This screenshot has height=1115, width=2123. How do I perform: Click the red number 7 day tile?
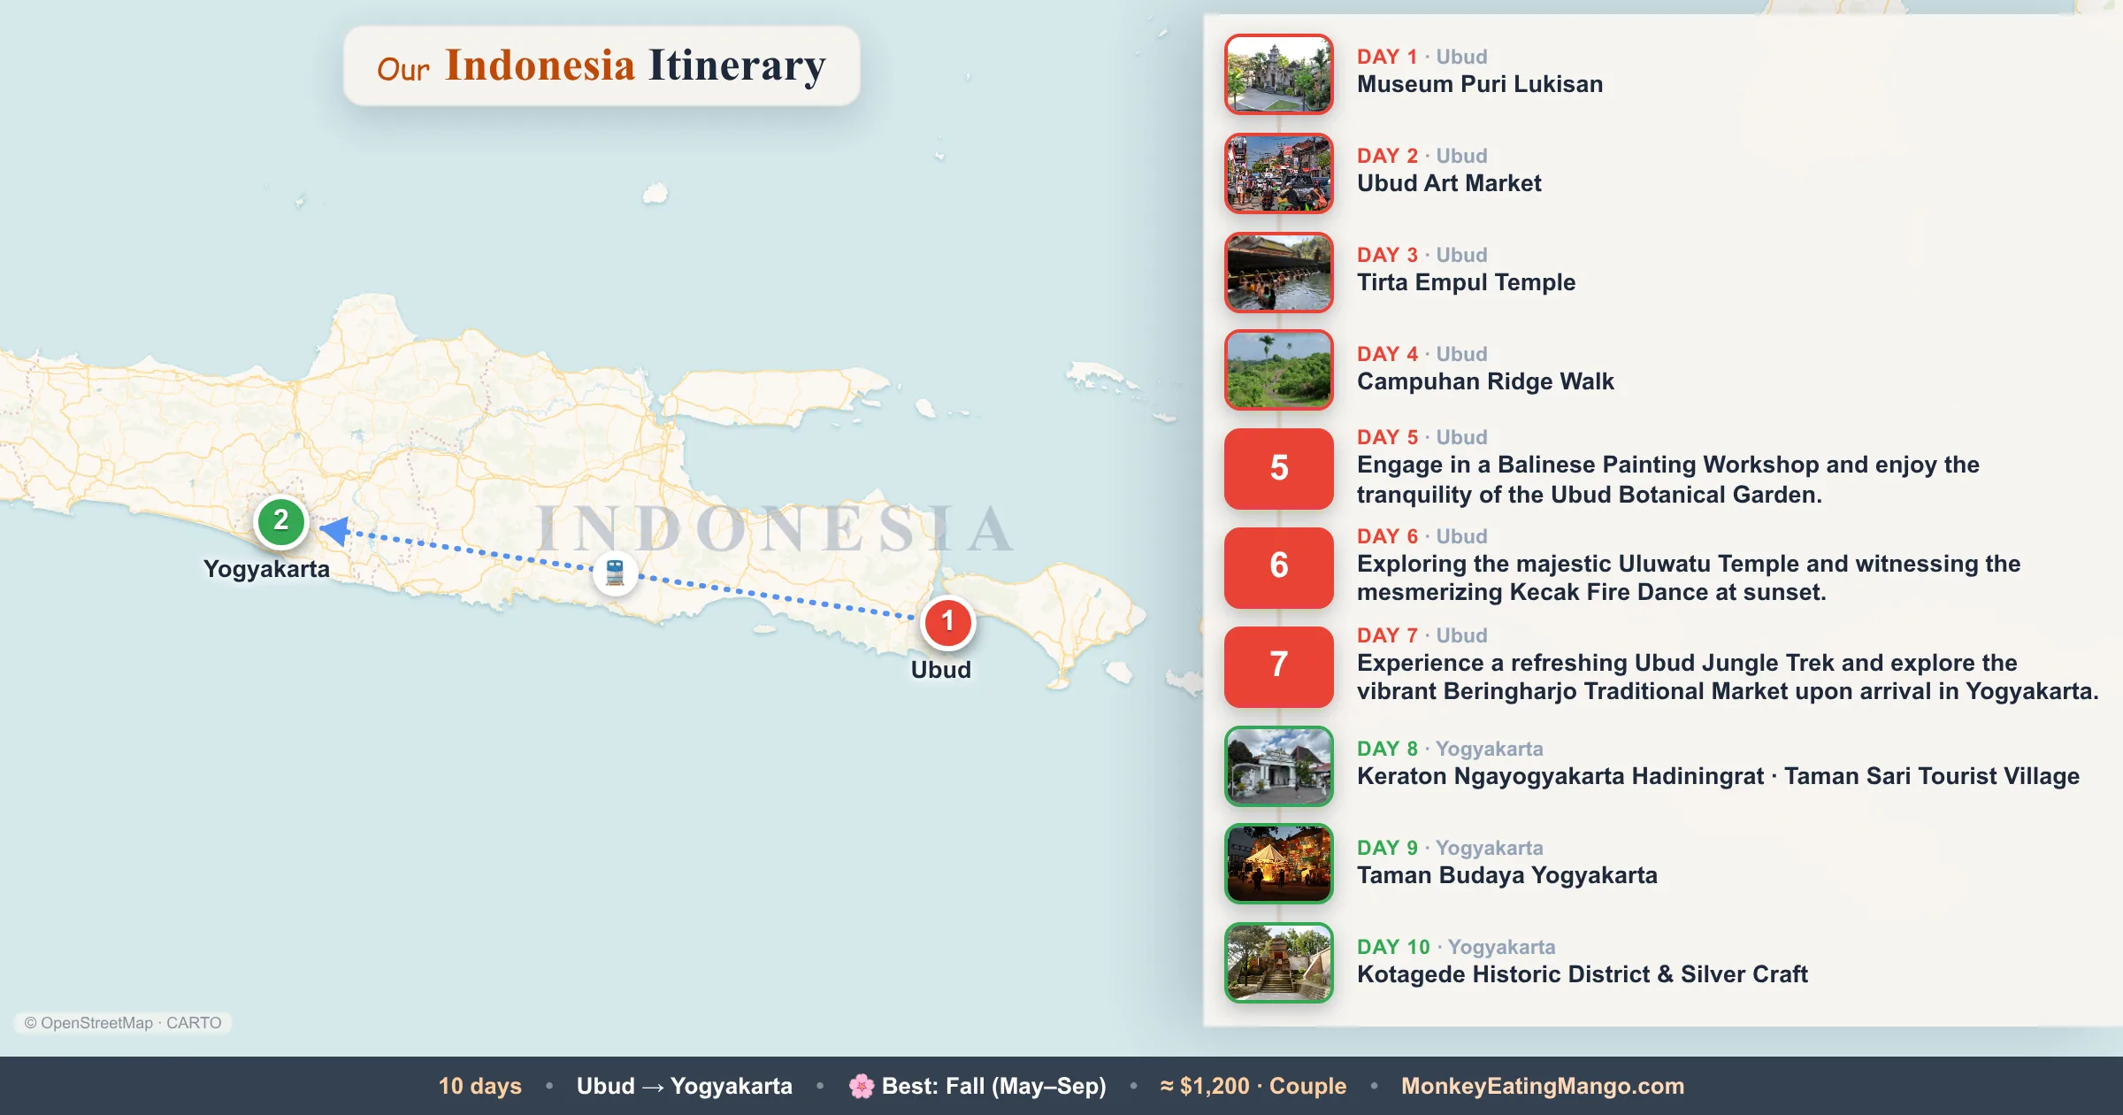pyautogui.click(x=1278, y=667)
